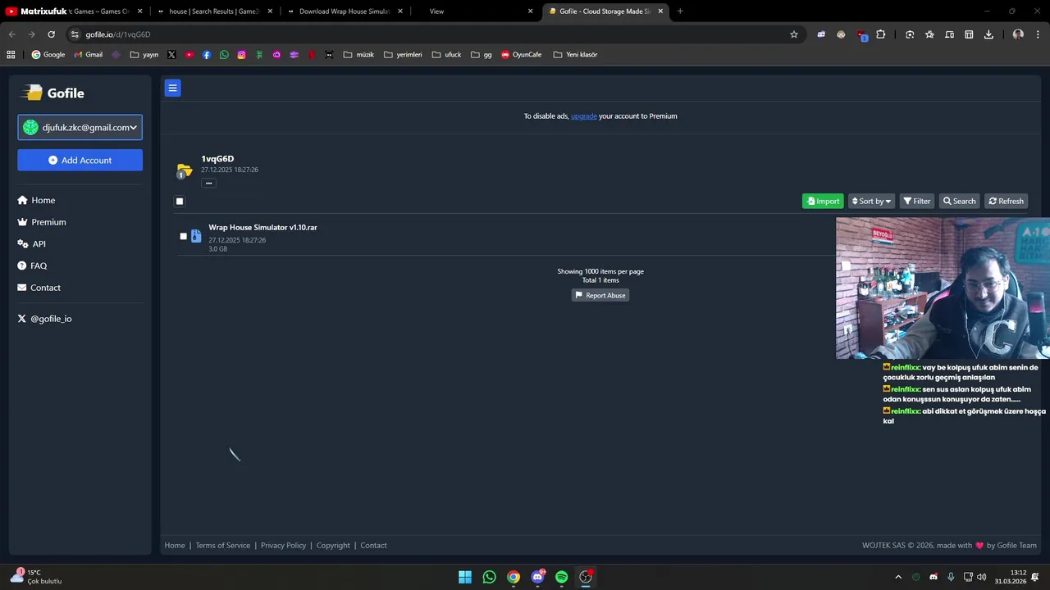Go to Home in Gofile sidebar

tap(36, 200)
